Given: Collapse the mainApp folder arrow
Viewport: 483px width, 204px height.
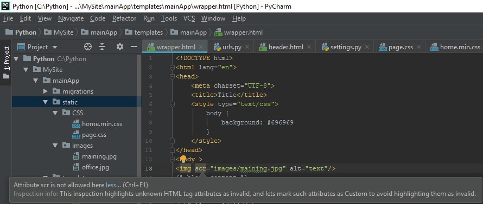Looking at the screenshot, I should [x=36, y=81].
